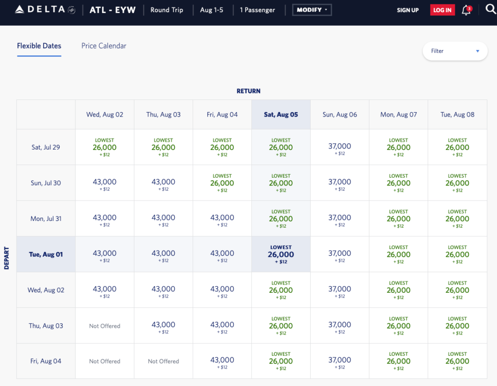This screenshot has height=386, width=497.
Task: Choose Sat, Jul 29 to Wed, Aug 02 fare
Action: tap(104, 147)
